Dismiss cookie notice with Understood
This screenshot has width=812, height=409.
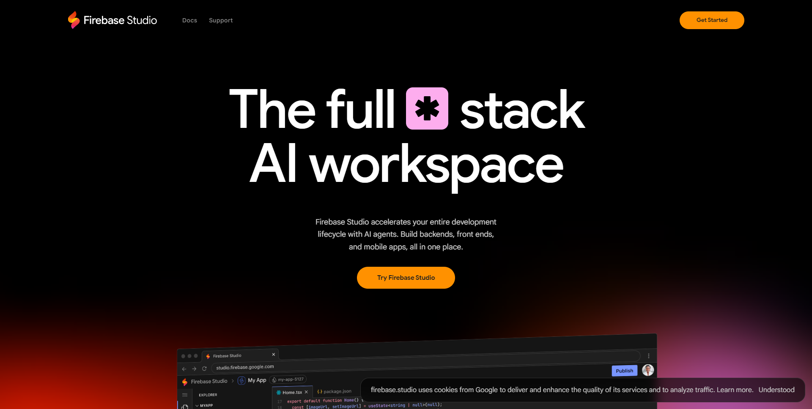point(776,390)
